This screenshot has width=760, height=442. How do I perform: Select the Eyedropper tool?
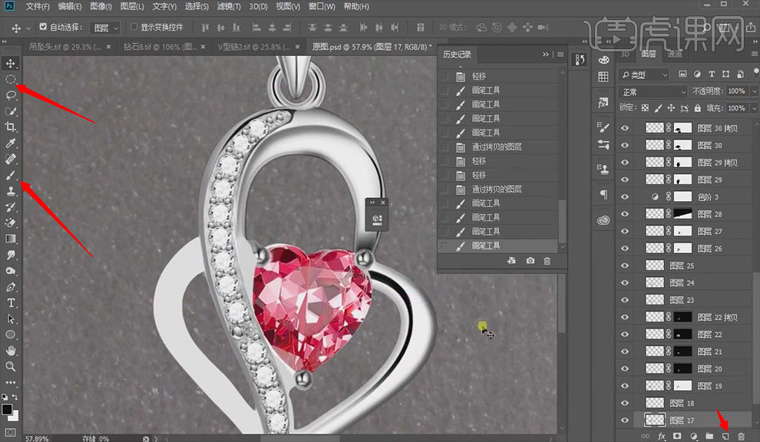coord(11,143)
